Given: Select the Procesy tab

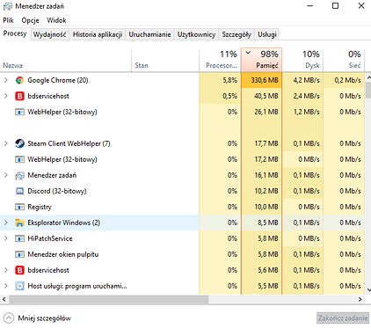Looking at the screenshot, I should (15, 33).
